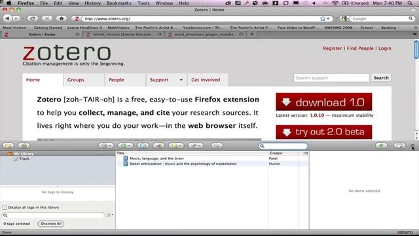Open the paperclip attachment dropdown in Zotero
Screen dimensions: 419x236
196,146
